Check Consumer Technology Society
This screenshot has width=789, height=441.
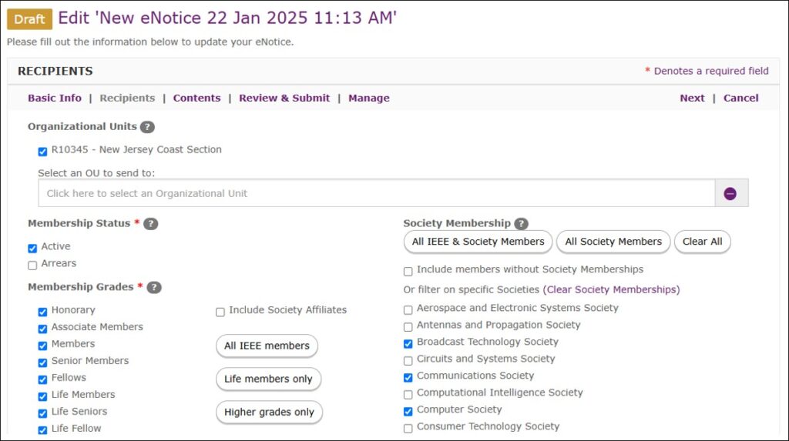pyautogui.click(x=408, y=429)
